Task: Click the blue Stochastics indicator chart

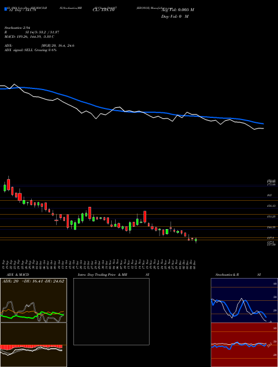Action: pos(244,300)
